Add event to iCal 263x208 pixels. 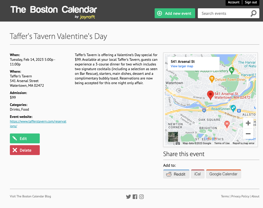coord(198,174)
